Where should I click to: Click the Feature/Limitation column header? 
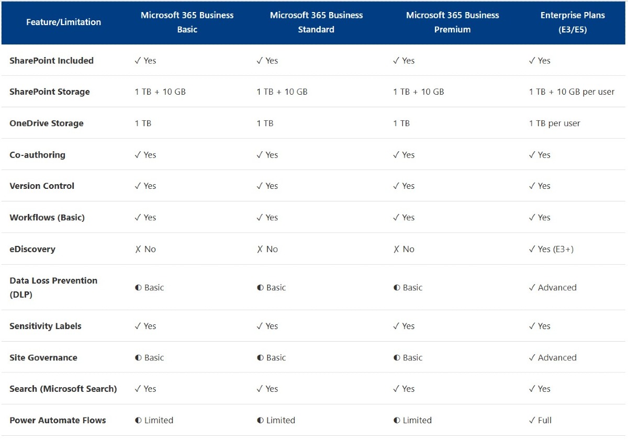coord(63,22)
